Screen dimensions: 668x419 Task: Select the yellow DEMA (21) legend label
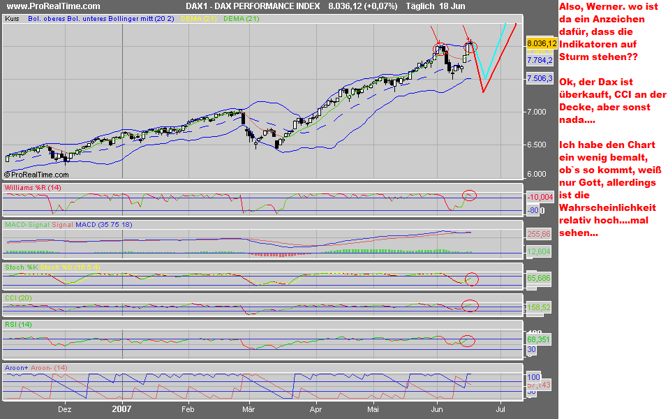tap(199, 19)
